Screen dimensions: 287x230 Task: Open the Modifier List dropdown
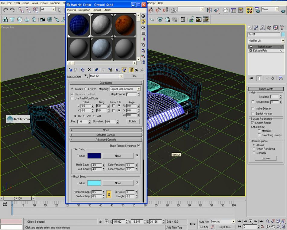283,41
